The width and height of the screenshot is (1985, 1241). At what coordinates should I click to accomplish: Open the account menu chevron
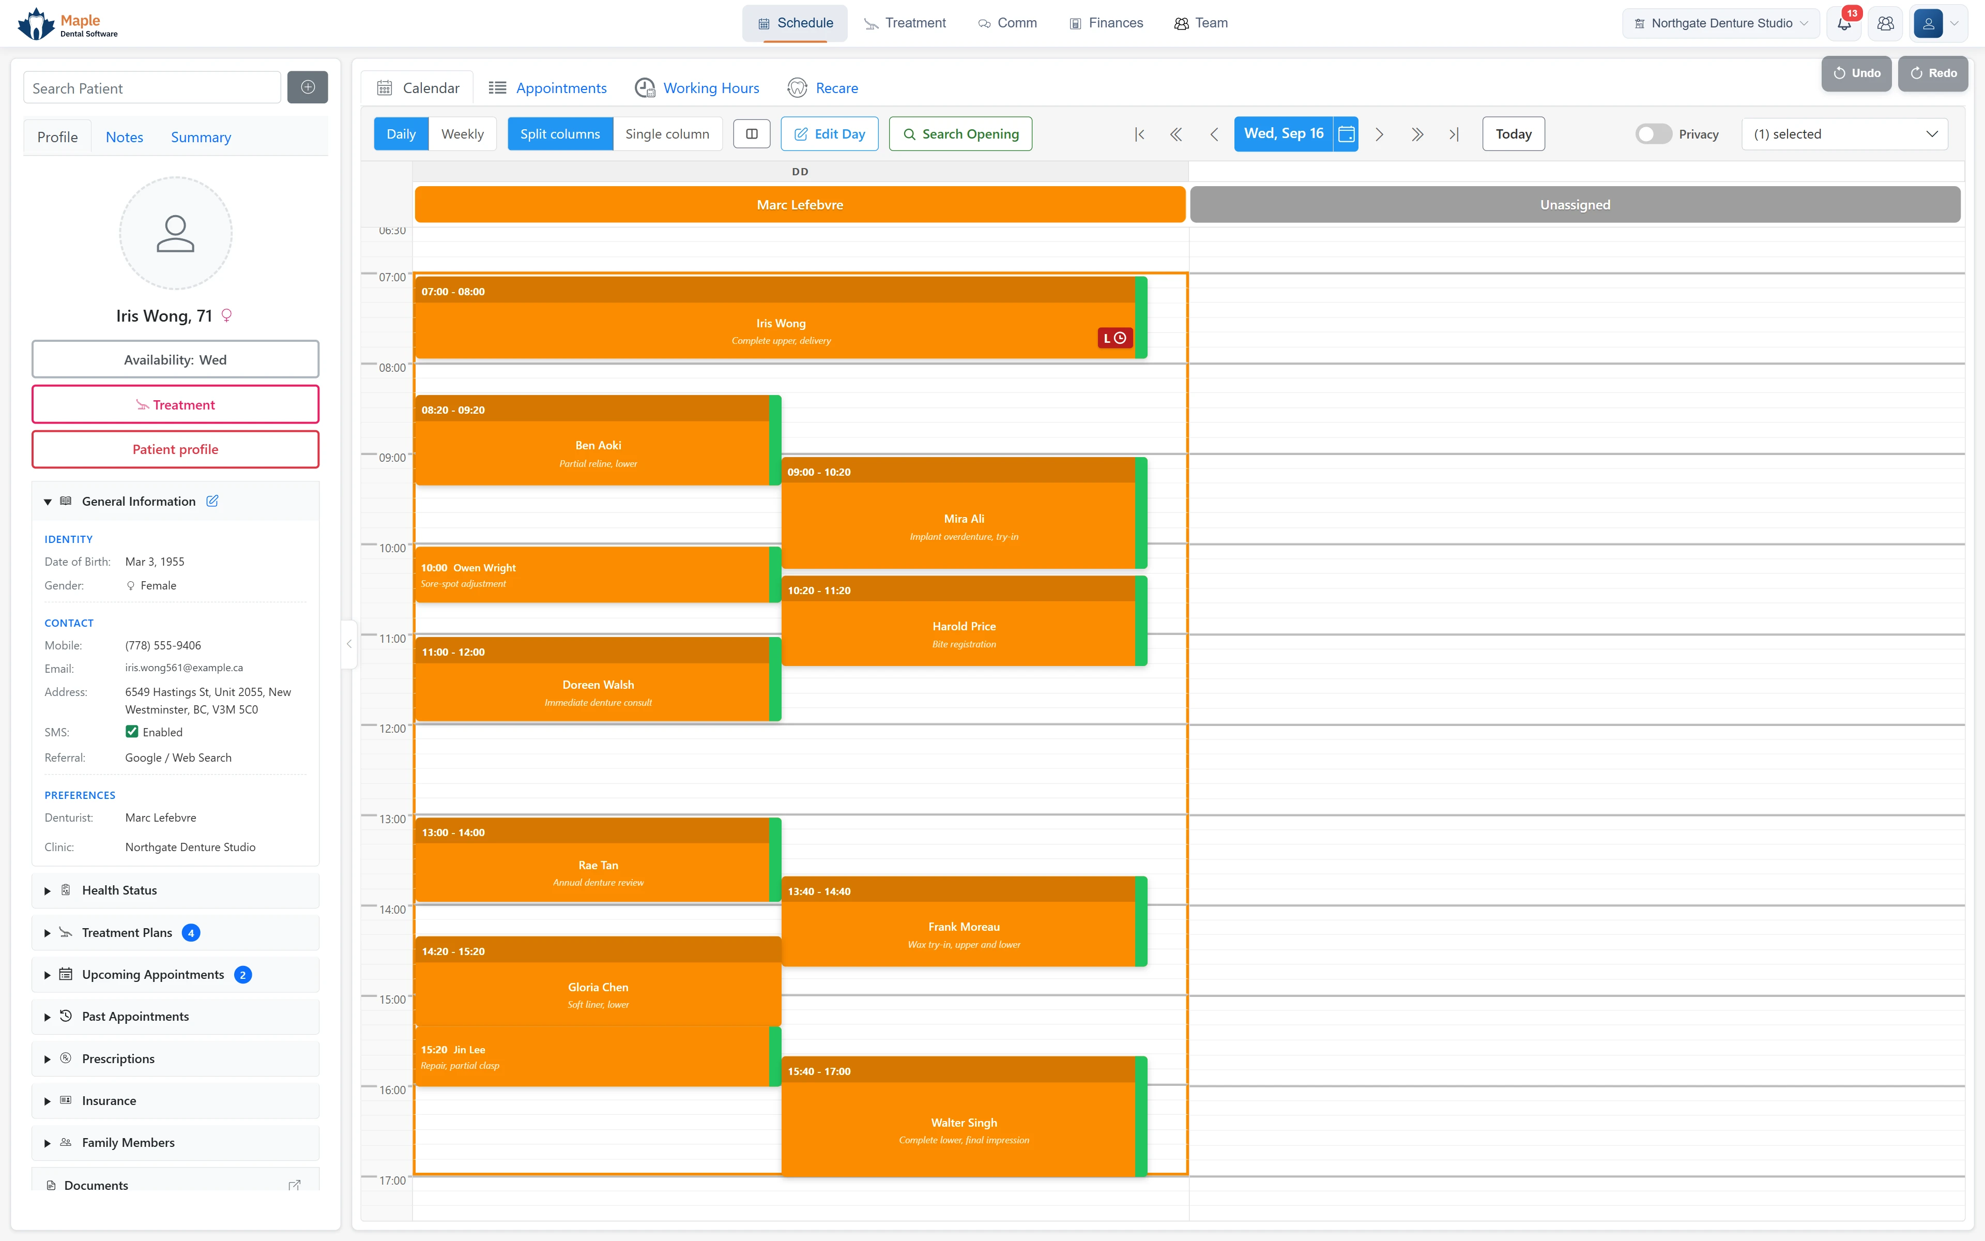tap(1955, 24)
